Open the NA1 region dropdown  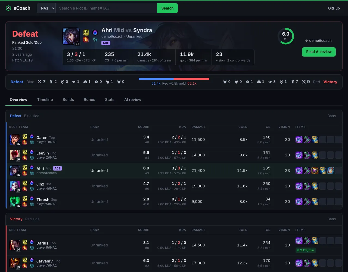click(x=46, y=8)
